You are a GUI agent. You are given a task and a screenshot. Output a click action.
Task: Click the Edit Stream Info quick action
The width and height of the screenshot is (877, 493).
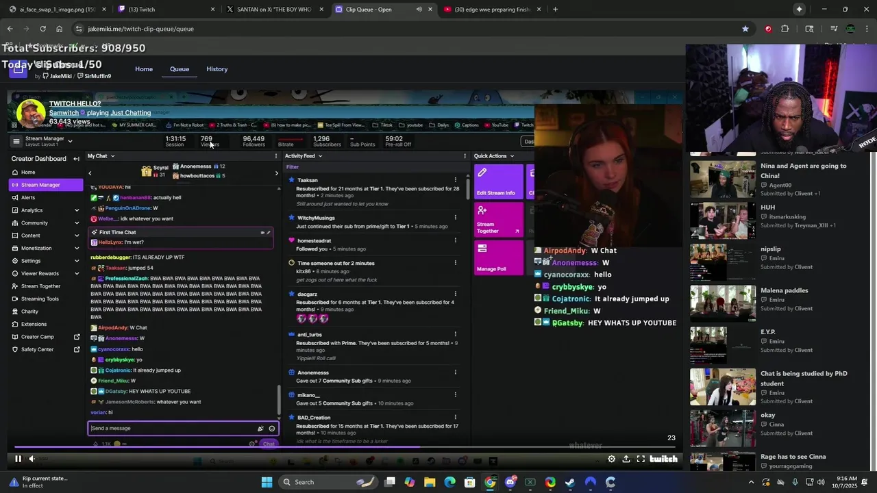pyautogui.click(x=498, y=182)
